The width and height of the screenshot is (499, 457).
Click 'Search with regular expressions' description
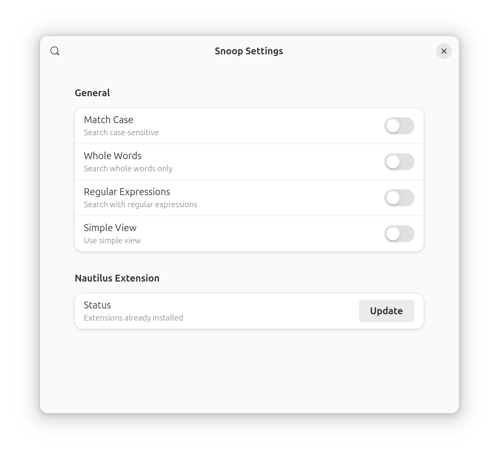(x=140, y=205)
